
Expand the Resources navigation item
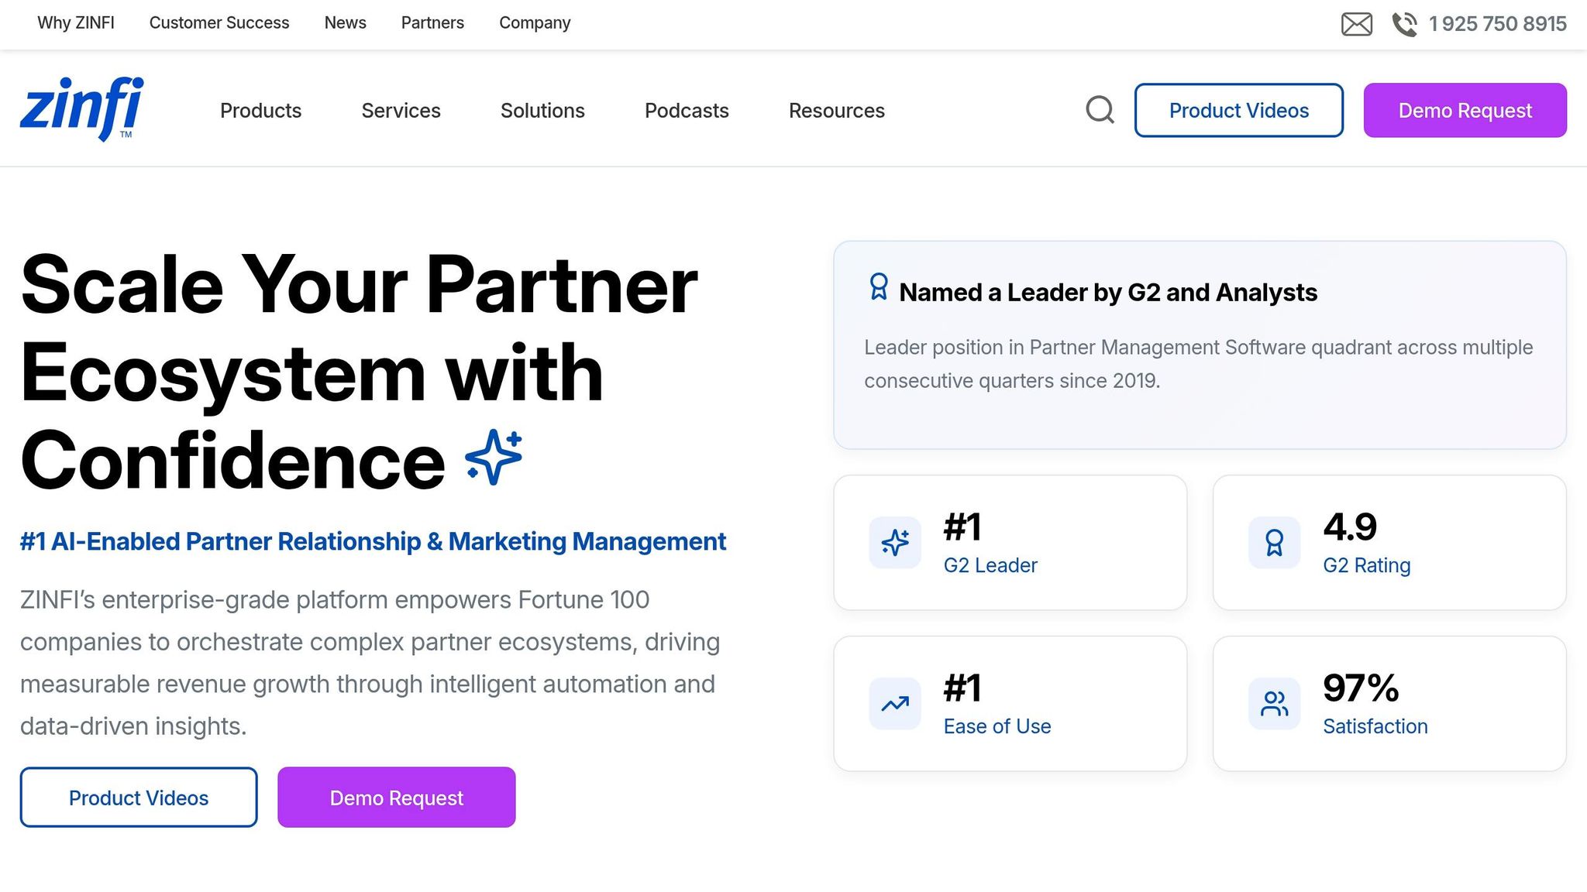coord(836,111)
